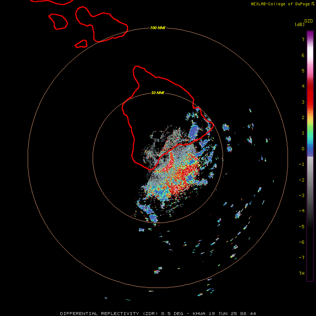Click the -6 value on color scale

coord(302,242)
